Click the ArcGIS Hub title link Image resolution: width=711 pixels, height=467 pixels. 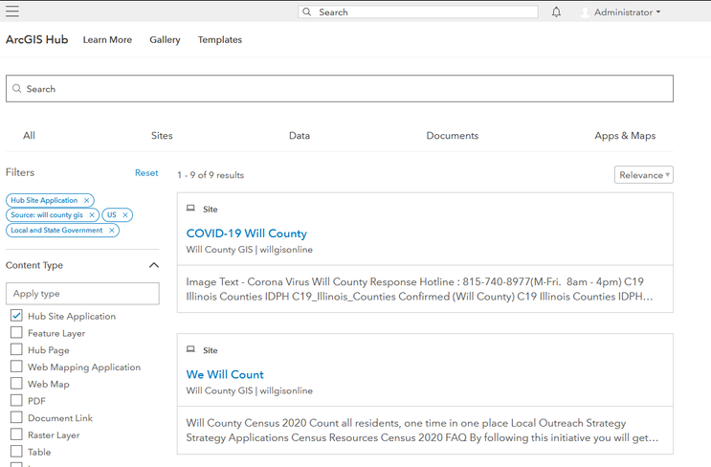tap(36, 40)
